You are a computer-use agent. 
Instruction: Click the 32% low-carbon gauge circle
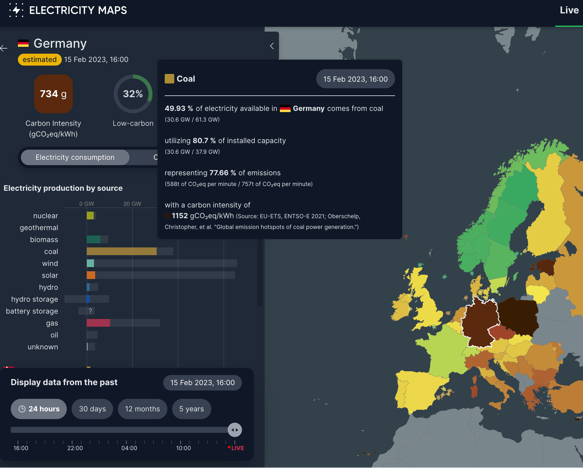click(x=133, y=94)
